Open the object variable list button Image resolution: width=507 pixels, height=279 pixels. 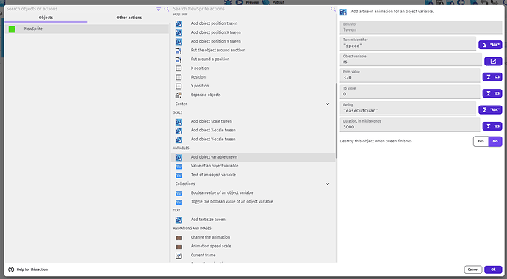pos(493,61)
